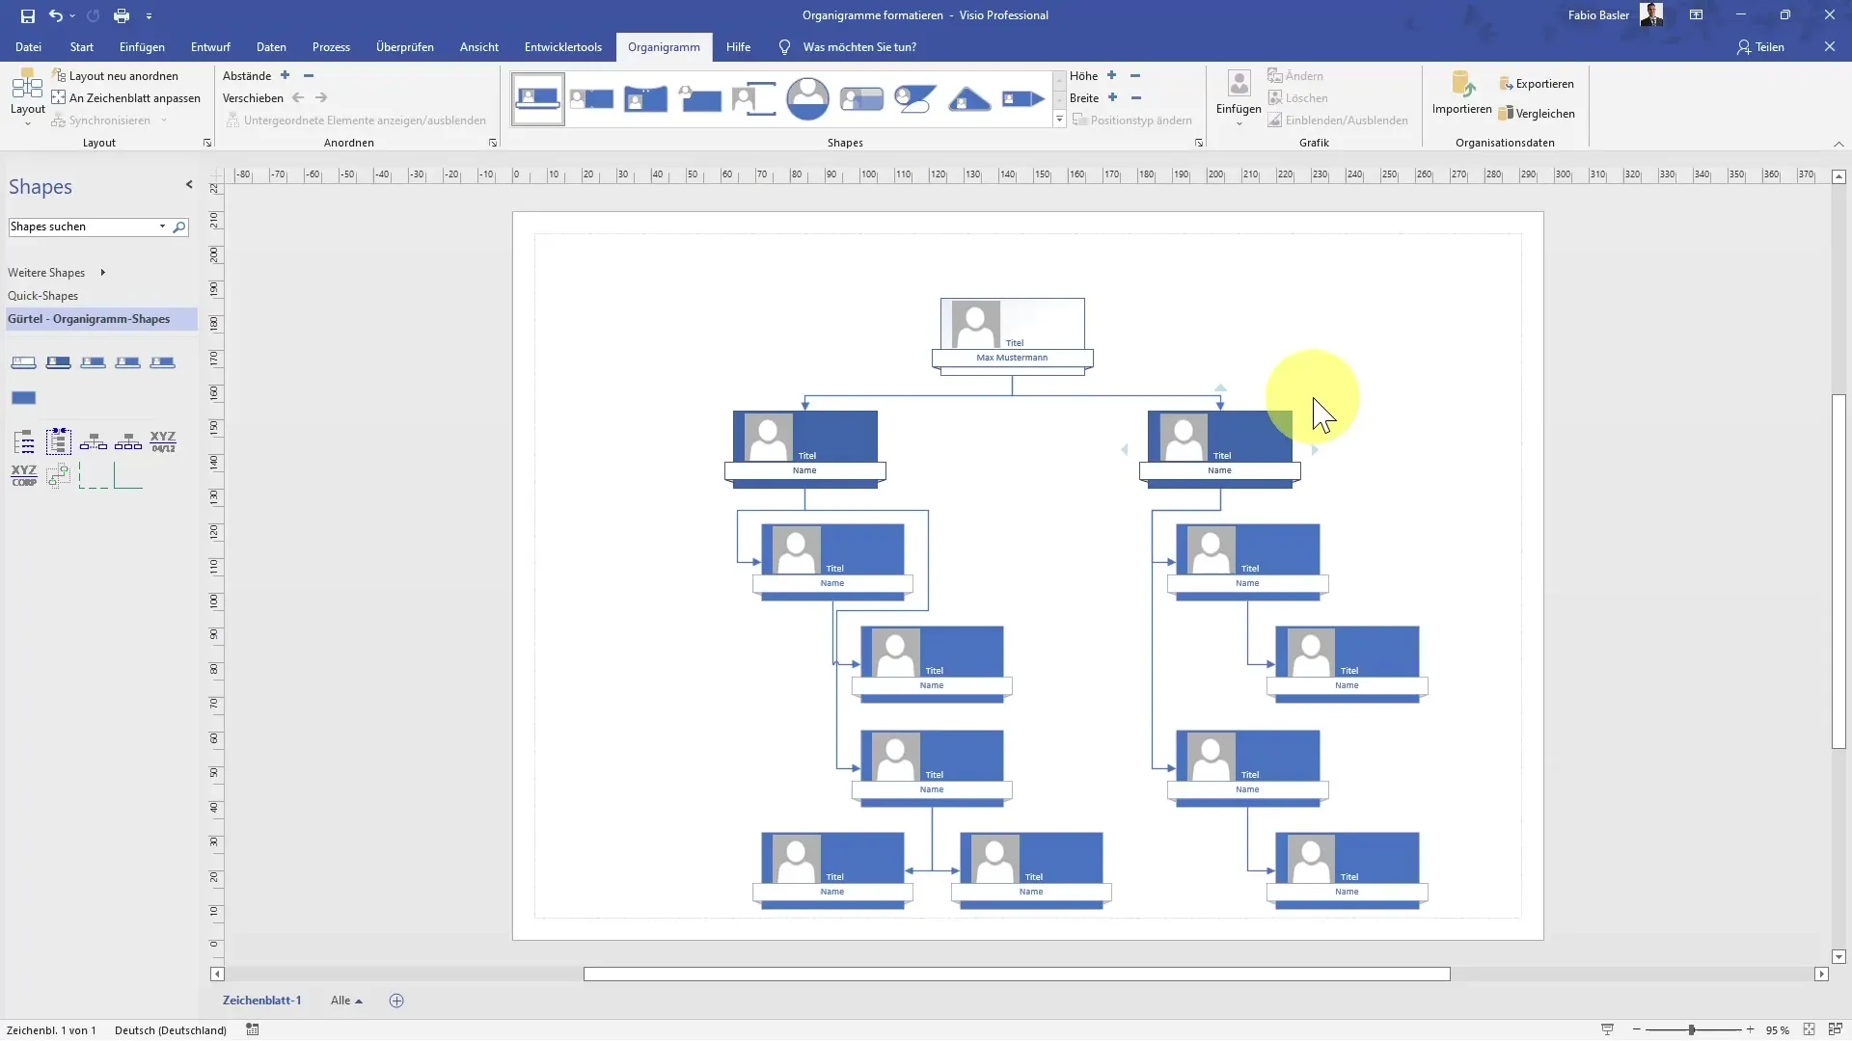The width and height of the screenshot is (1852, 1041).
Task: Decrease Höhe with the minus icon
Action: 1135,75
